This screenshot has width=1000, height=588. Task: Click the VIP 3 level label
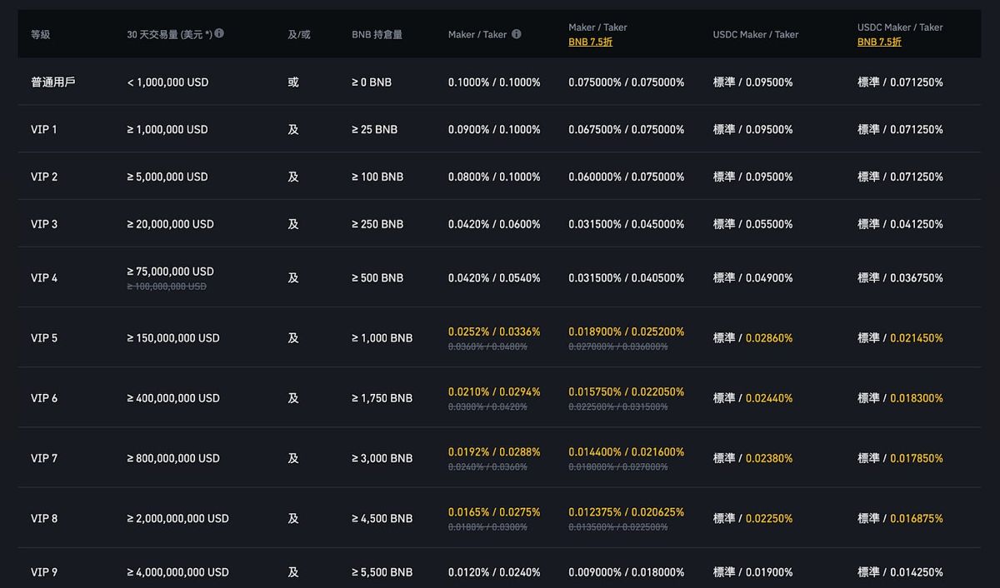tap(44, 224)
